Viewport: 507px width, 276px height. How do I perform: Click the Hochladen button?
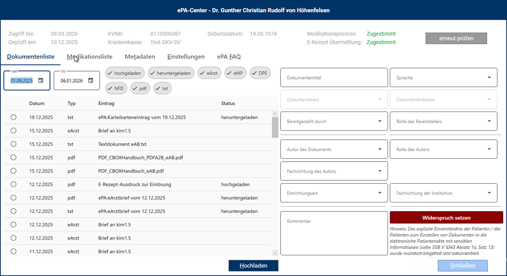tap(253, 265)
